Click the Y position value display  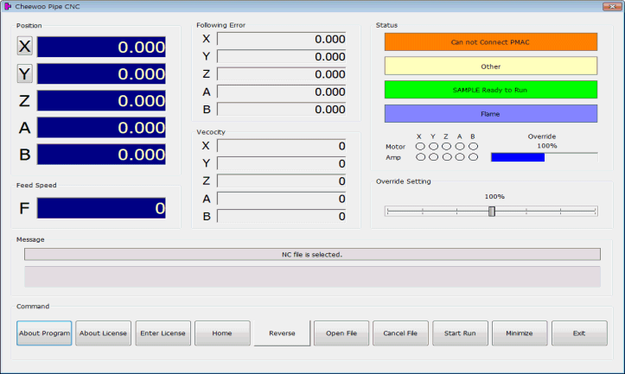pos(101,73)
